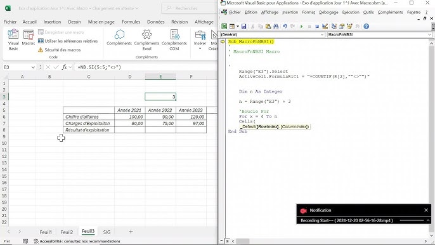Screen dimensions: 435x245
Task: Switch to the Formules ribbon tab
Action: pyautogui.click(x=131, y=22)
